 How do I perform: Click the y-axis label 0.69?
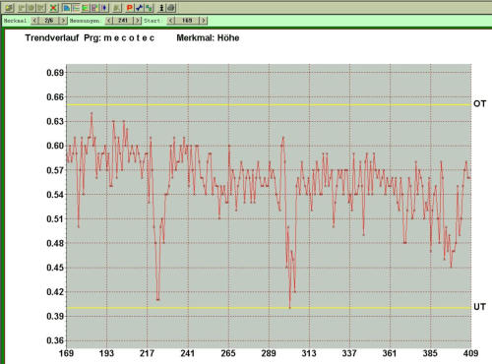[55, 73]
